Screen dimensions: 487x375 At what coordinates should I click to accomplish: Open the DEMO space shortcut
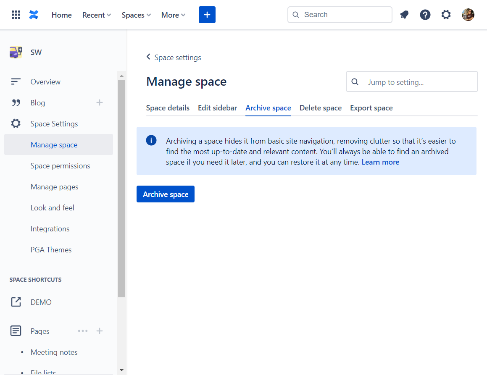tap(41, 302)
